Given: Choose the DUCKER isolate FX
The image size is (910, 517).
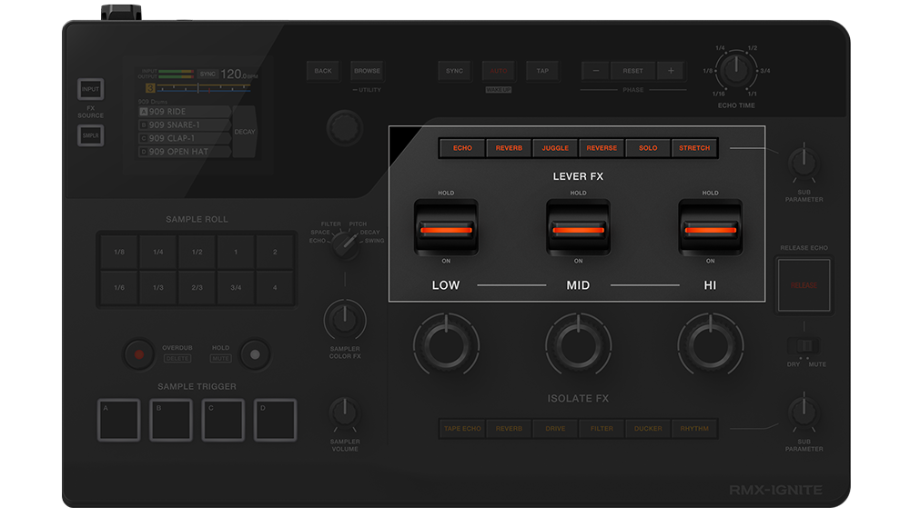Looking at the screenshot, I should (x=648, y=429).
